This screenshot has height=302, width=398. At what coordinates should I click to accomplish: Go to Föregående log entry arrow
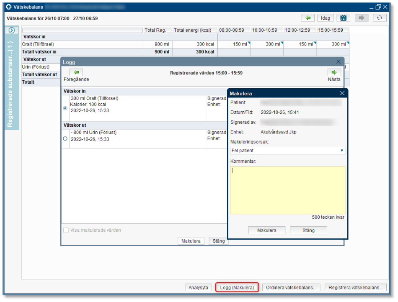76,72
